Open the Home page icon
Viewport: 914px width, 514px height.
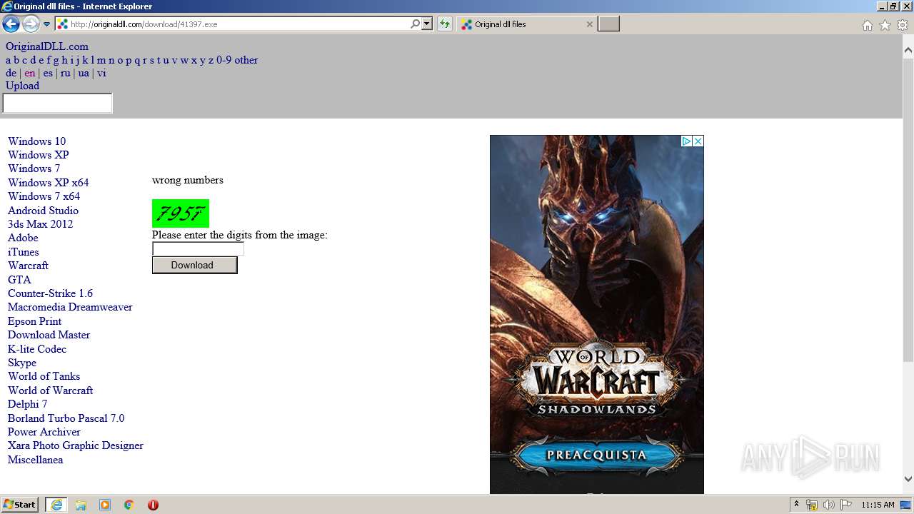click(867, 25)
